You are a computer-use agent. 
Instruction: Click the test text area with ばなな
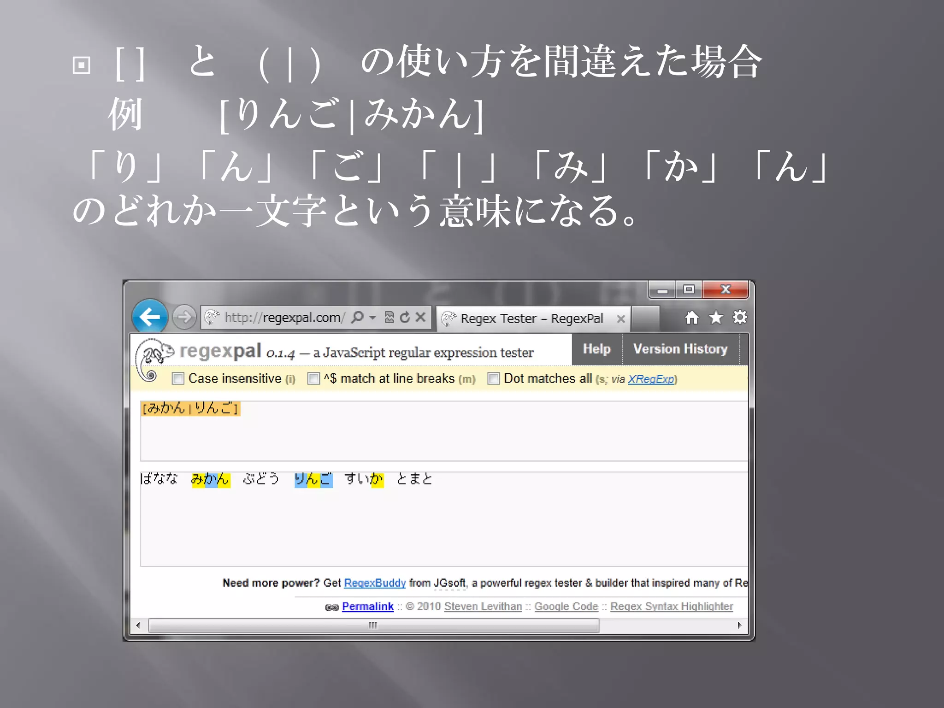(444, 519)
